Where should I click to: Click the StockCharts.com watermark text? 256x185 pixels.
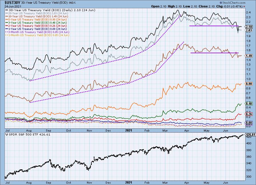point(232,3)
